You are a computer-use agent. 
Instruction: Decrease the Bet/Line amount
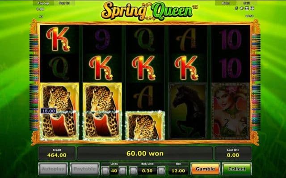pyautogui.click(x=133, y=171)
